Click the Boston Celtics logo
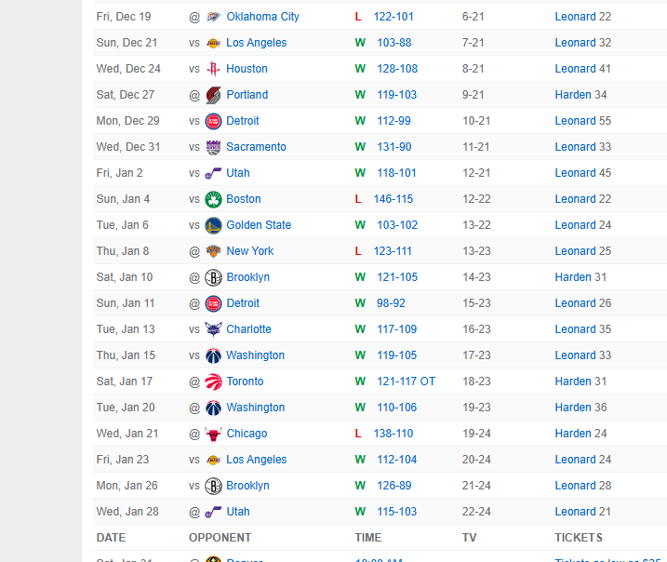The image size is (667, 562). coord(213,199)
